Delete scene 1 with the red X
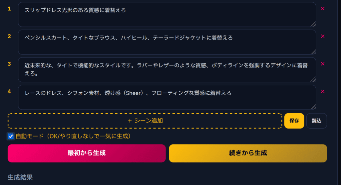 click(322, 9)
